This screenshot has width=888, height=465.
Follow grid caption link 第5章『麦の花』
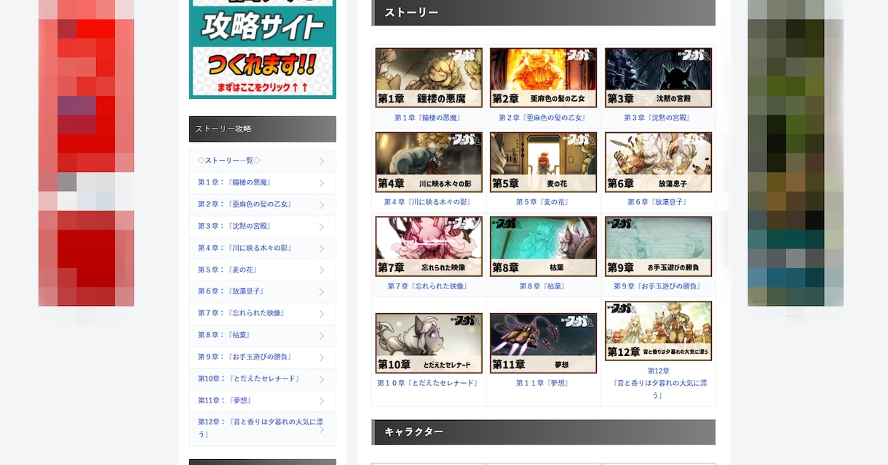[x=543, y=202]
